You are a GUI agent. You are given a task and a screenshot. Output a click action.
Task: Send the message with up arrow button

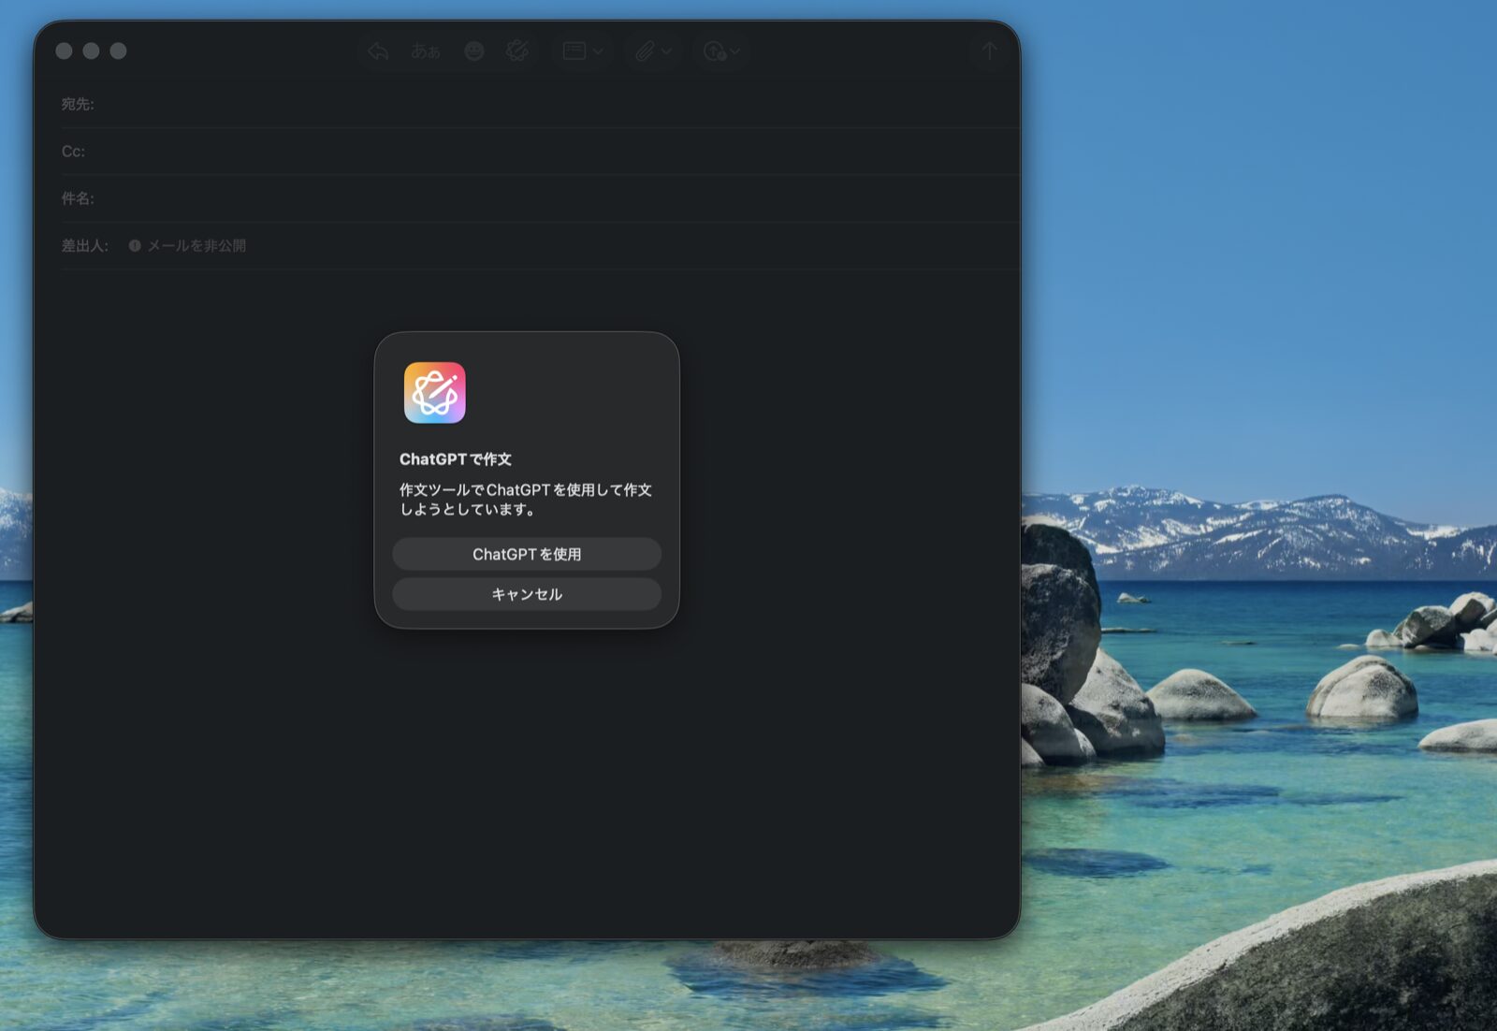click(989, 51)
